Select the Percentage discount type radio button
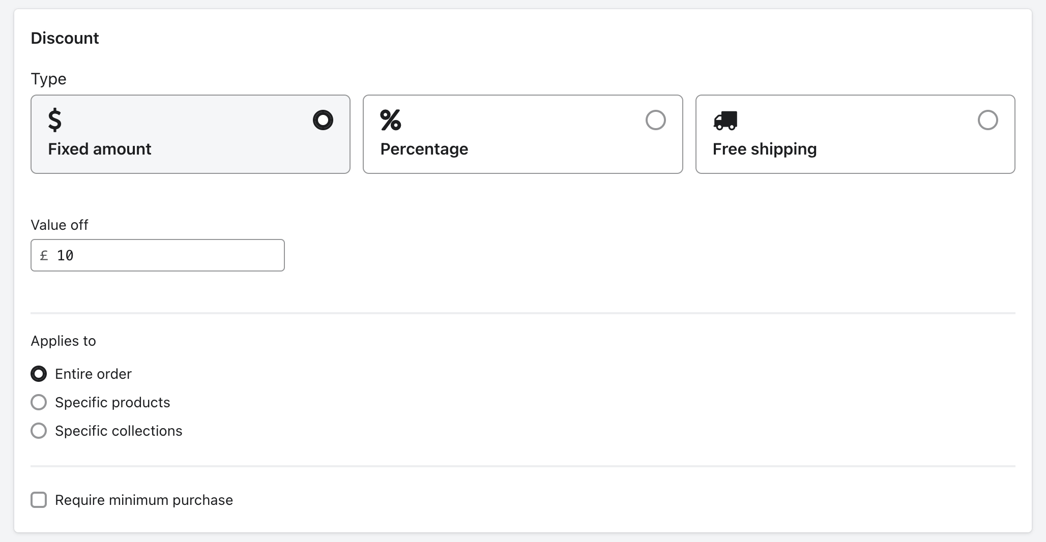 656,120
